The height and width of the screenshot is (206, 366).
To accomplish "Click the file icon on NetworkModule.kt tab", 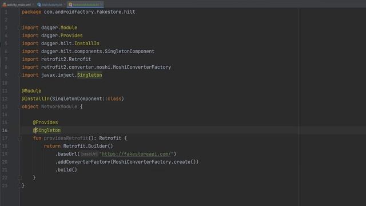I will tap(70, 5).
